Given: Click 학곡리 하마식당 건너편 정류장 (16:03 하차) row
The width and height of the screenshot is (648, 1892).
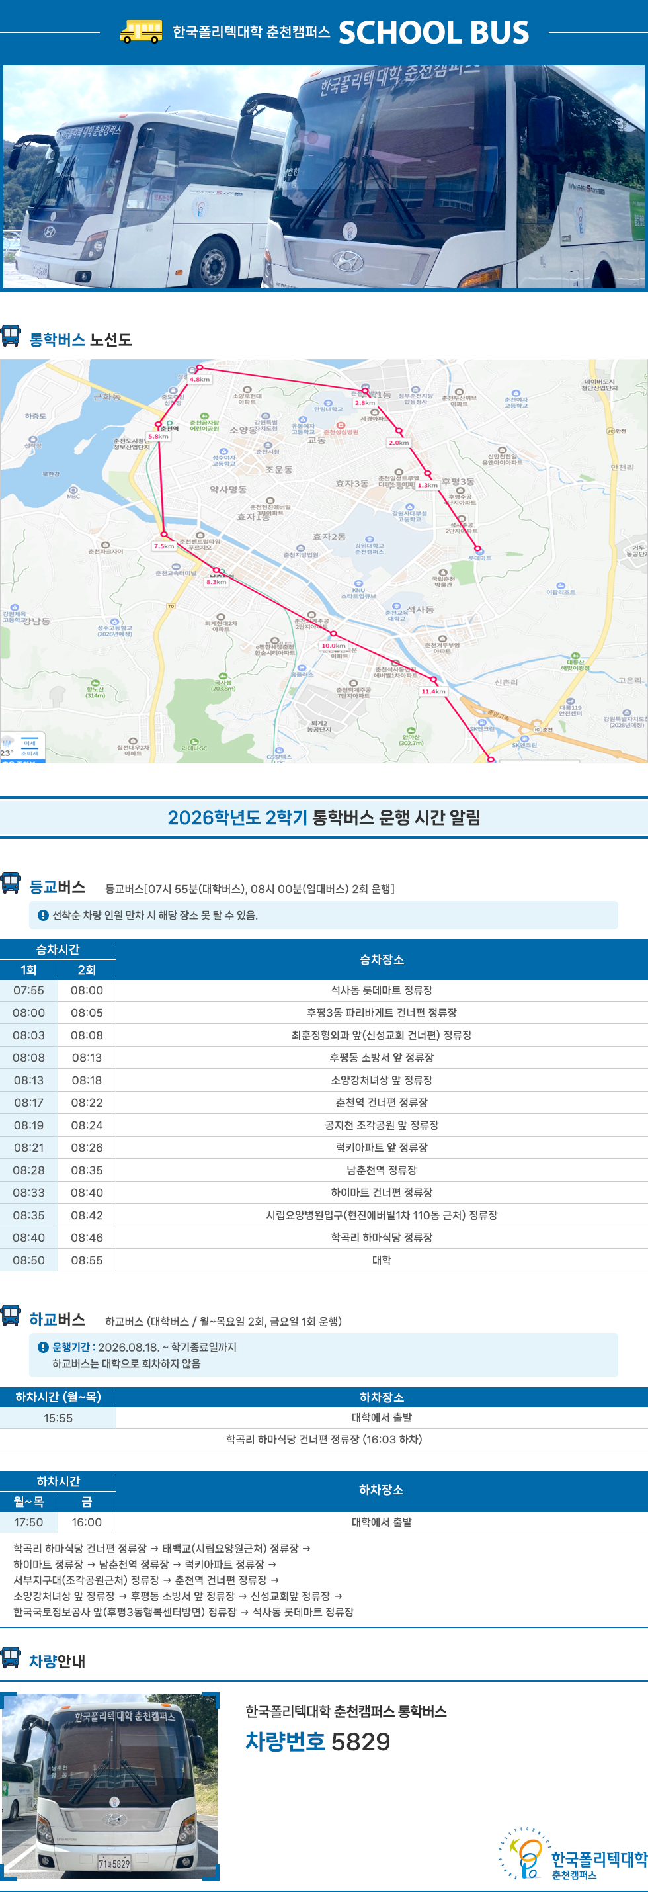Looking at the screenshot, I should (x=323, y=1440).
